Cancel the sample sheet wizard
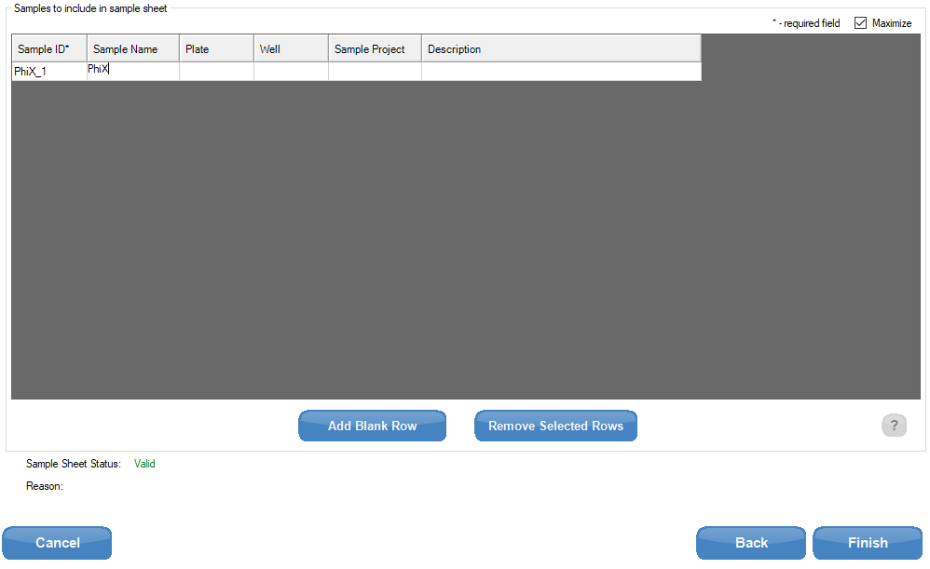Screen dimensions: 930x569 [57, 543]
